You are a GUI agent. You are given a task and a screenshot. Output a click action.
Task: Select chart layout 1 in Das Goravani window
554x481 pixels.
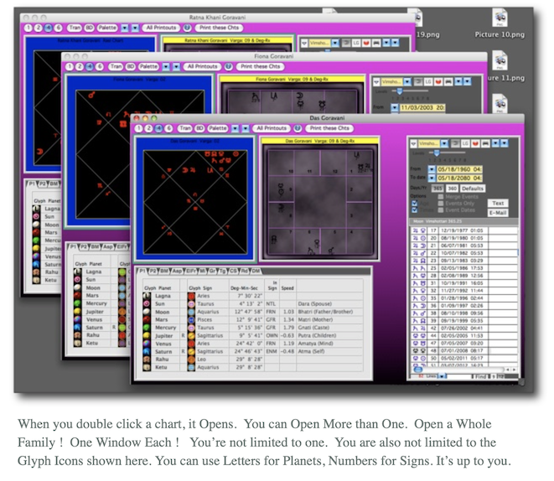138,128
